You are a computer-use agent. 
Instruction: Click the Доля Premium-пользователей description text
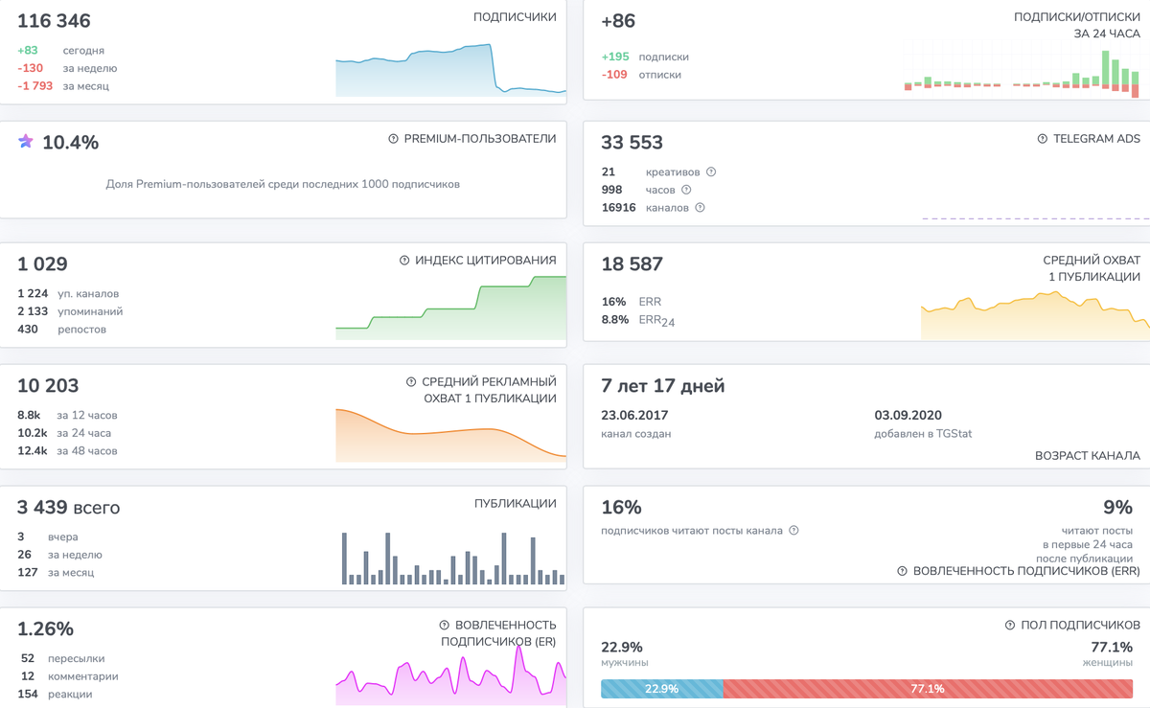tap(283, 184)
